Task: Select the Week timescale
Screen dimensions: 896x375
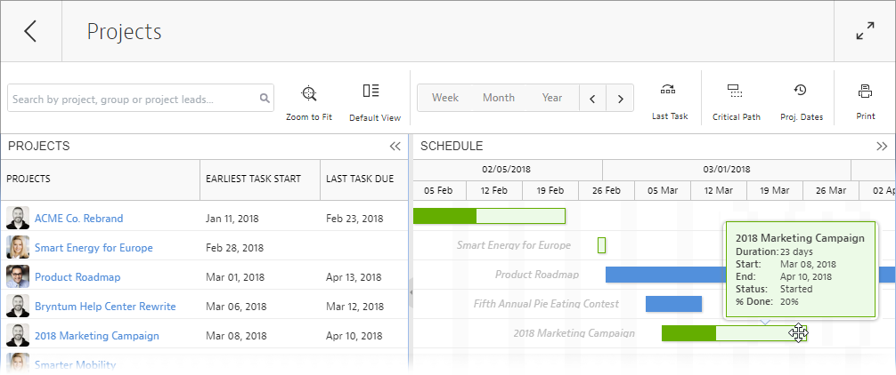Action: point(445,98)
